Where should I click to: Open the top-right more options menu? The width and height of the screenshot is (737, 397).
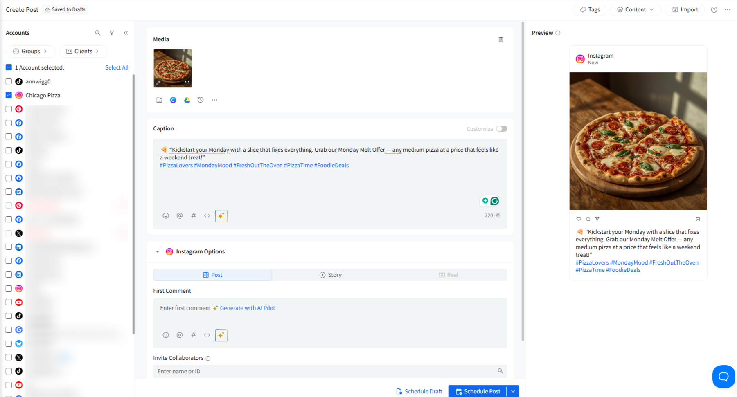[728, 9]
